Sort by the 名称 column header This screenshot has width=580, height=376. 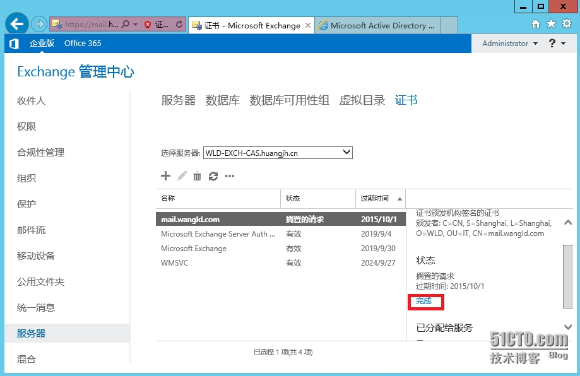click(218, 199)
